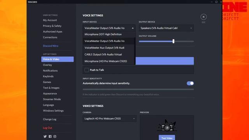The width and height of the screenshot is (249, 140).
Task: Open Discord's Instagram page icon
Action: coord(55,136)
